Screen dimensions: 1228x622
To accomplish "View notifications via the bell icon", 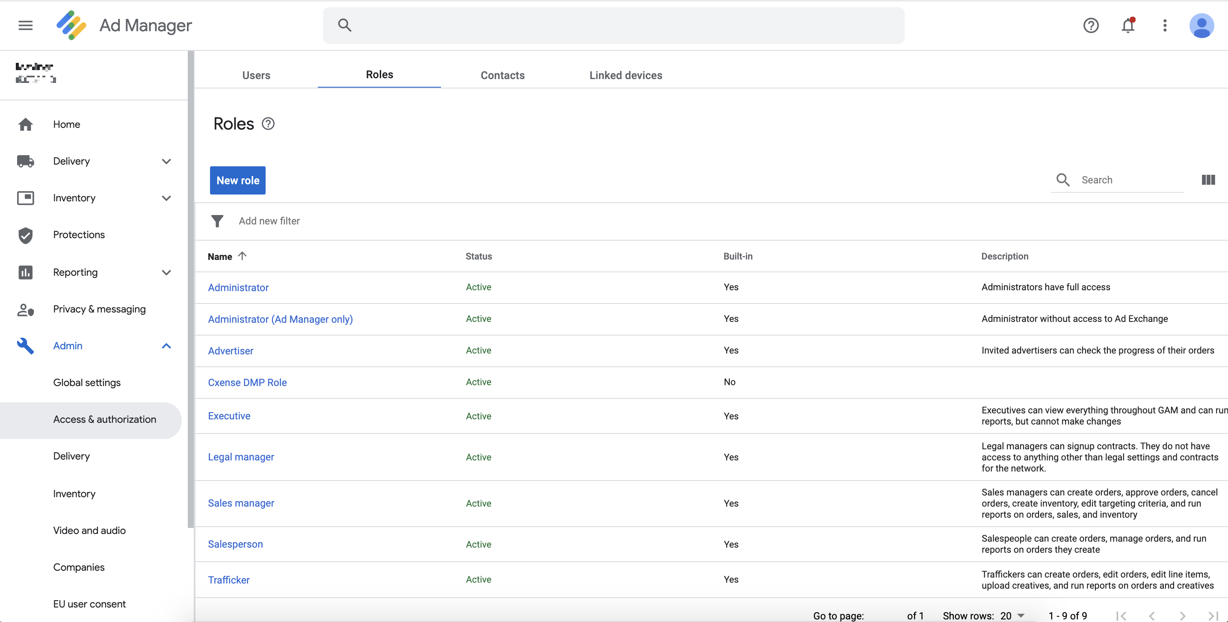I will click(x=1127, y=26).
